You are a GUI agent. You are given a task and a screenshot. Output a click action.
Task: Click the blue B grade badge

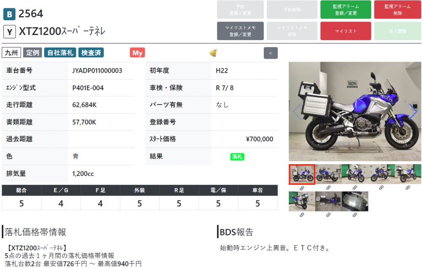9,14
